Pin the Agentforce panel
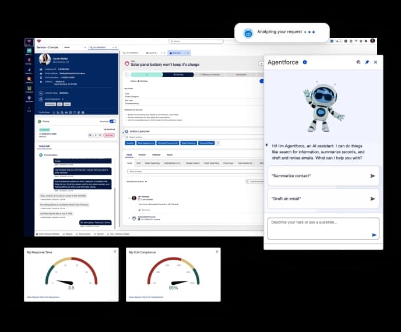 pyautogui.click(x=367, y=62)
